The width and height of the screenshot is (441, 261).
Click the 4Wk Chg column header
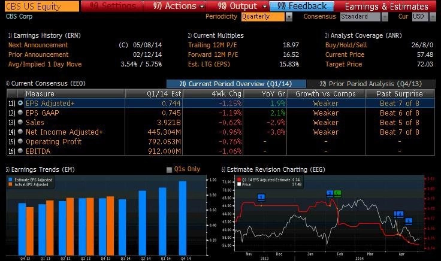tap(213, 93)
